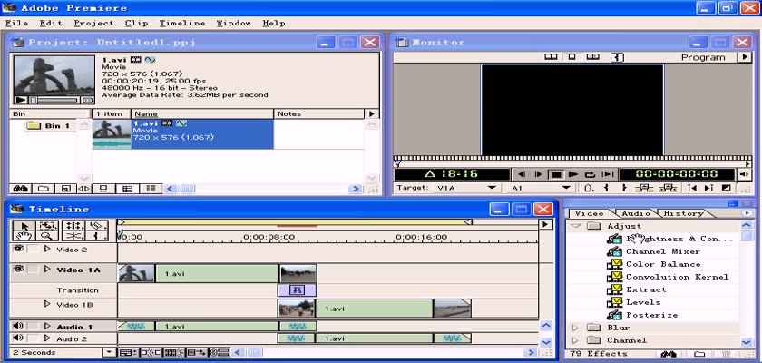Expand the Channel effects folder
This screenshot has width=762, height=363.
coord(575,340)
